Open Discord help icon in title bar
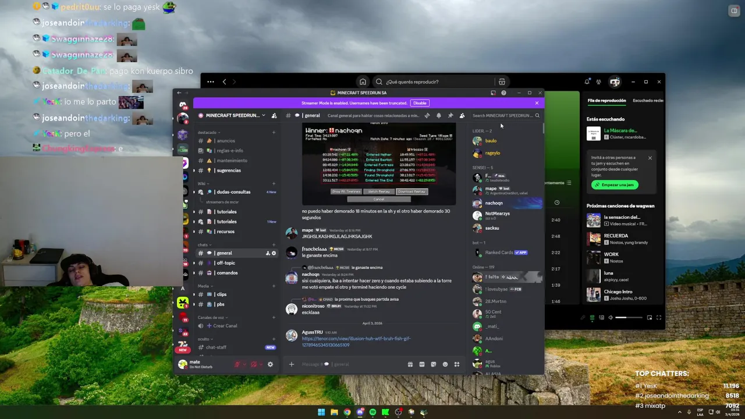 [x=503, y=93]
